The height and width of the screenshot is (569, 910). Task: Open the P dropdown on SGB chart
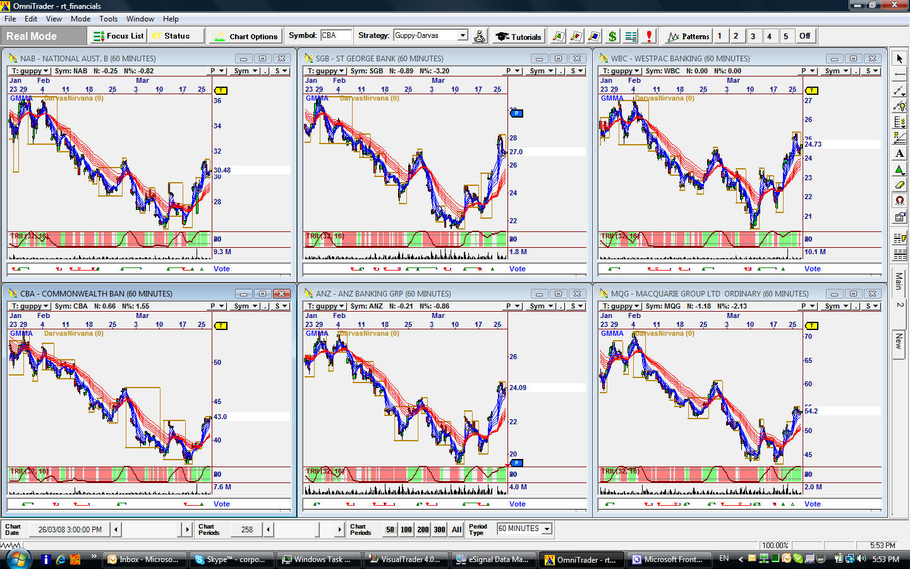(513, 71)
